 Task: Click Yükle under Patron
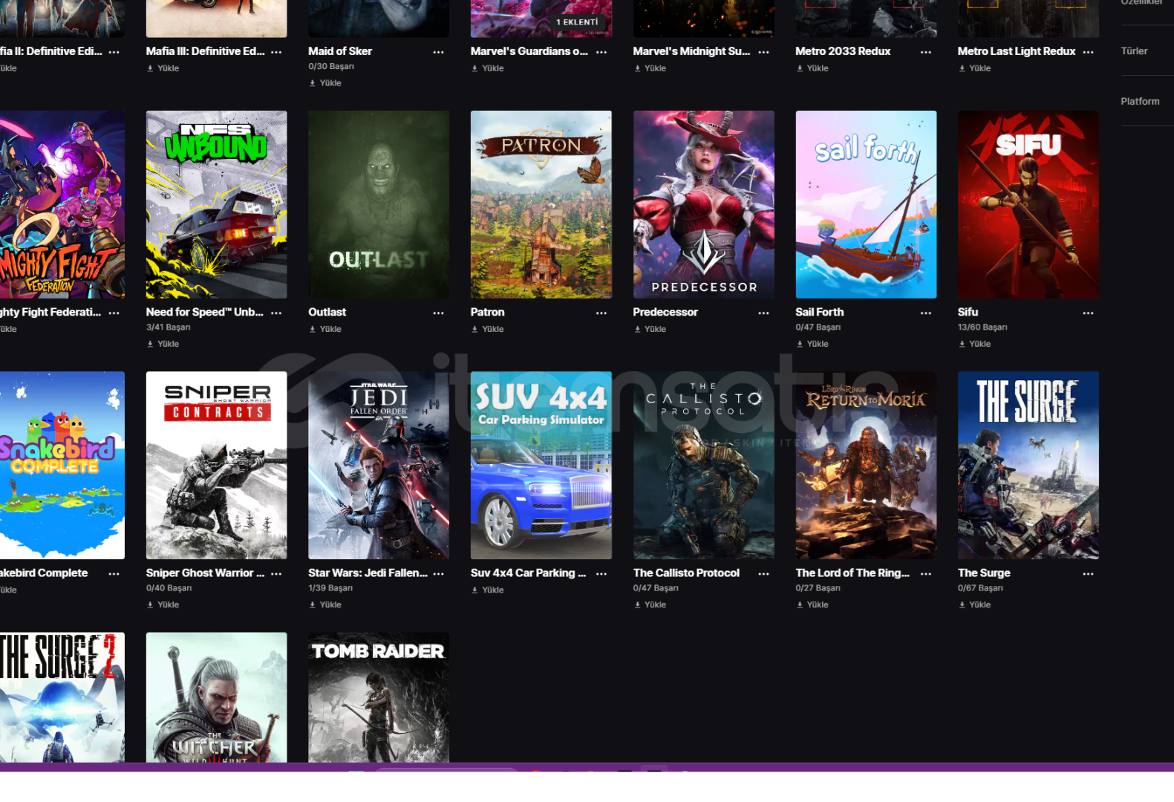(488, 329)
